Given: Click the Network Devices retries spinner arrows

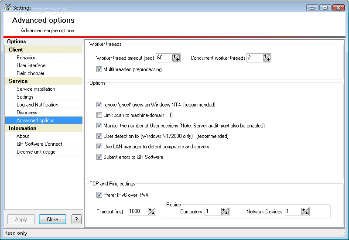Looking at the screenshot, I should point(305,211).
